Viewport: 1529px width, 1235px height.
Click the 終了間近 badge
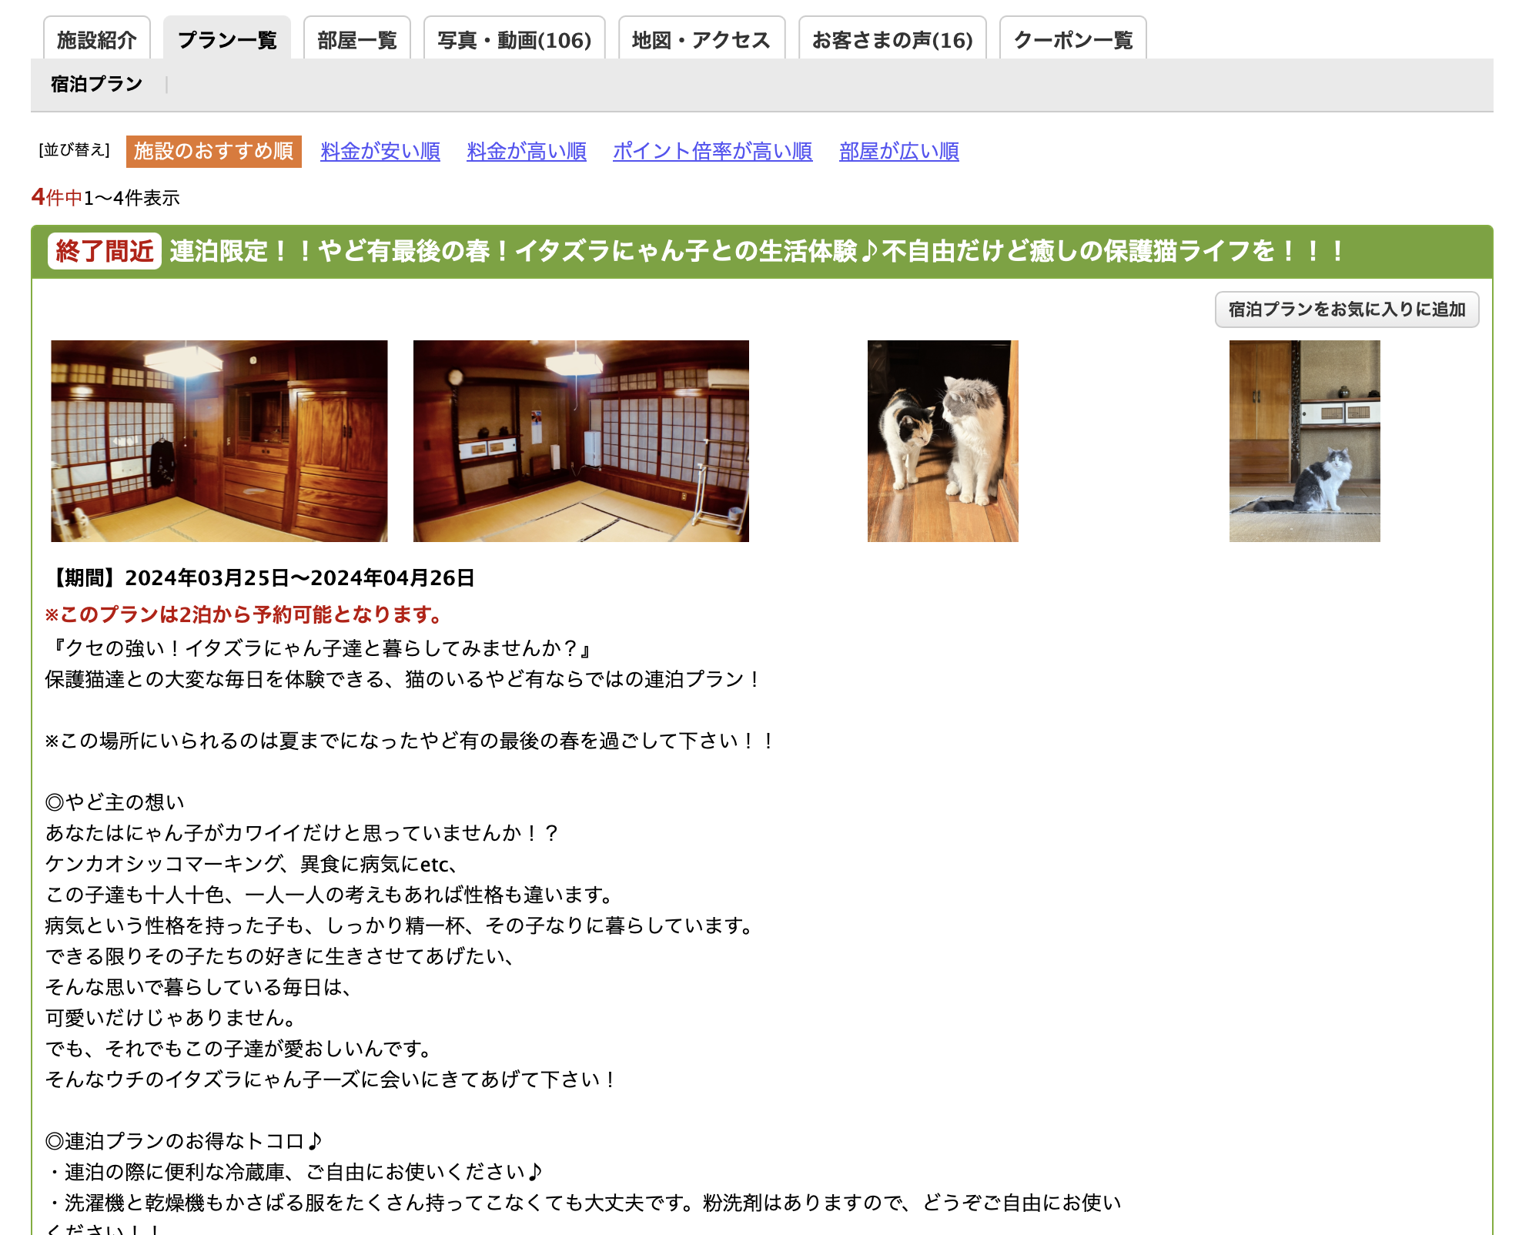click(105, 251)
